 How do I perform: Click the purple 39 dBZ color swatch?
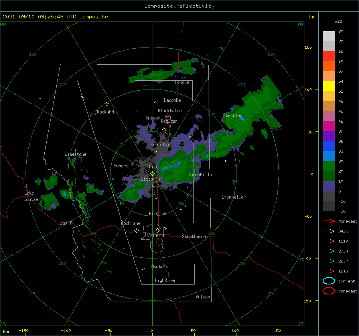(329, 136)
